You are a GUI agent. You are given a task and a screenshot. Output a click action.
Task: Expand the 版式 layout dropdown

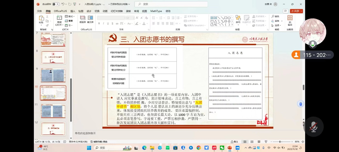[x=70, y=16]
